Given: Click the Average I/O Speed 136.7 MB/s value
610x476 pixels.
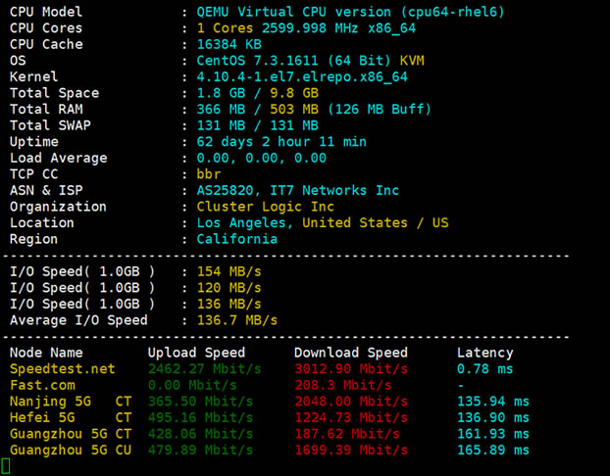Looking at the screenshot, I should [237, 320].
